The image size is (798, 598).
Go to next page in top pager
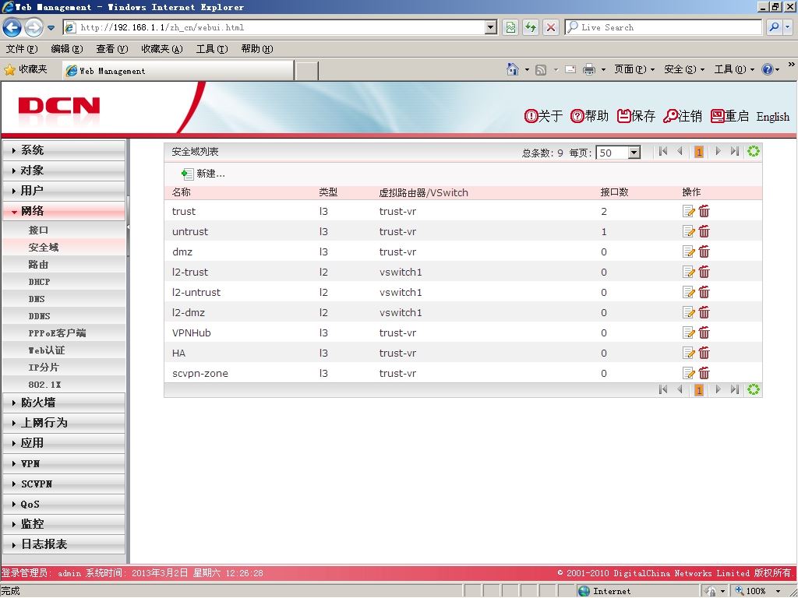pos(718,151)
